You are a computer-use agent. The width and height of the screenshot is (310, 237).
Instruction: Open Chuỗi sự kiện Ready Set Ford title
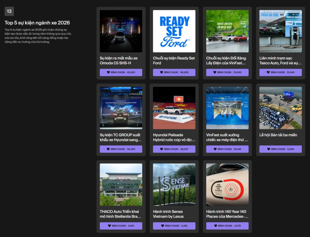click(x=174, y=60)
